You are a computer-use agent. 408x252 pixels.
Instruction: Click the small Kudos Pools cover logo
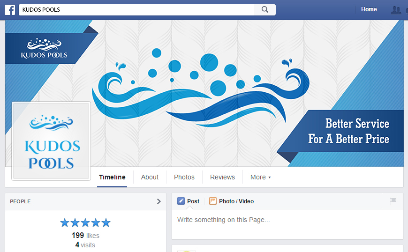pyautogui.click(x=44, y=48)
